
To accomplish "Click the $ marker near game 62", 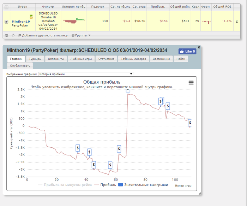I will pyautogui.click(x=119, y=149).
